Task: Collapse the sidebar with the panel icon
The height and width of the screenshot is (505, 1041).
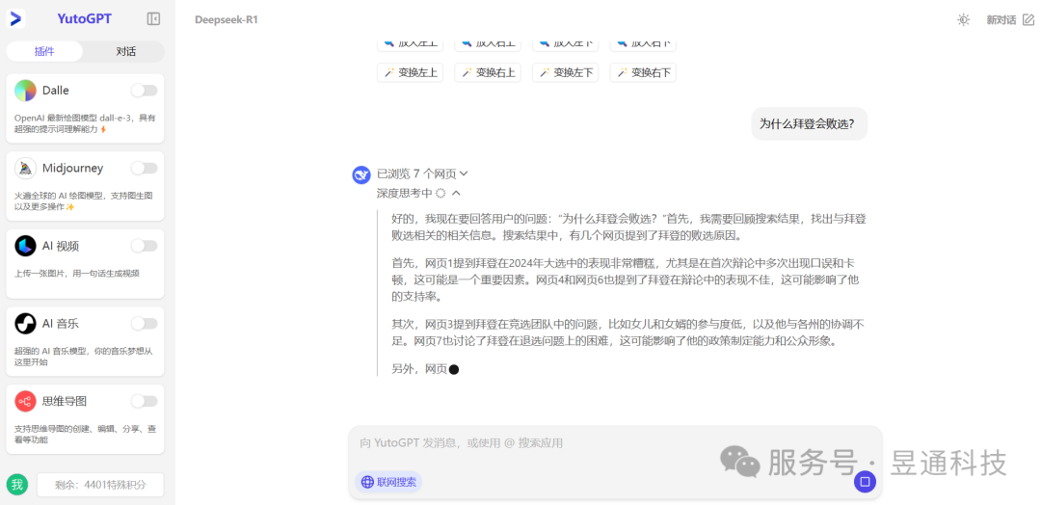Action: click(x=153, y=19)
